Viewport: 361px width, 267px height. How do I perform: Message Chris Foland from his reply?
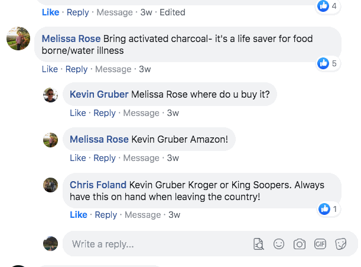[142, 215]
